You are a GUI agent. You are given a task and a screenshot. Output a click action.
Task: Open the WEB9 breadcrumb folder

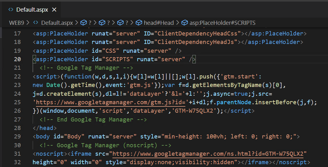coord(17,23)
